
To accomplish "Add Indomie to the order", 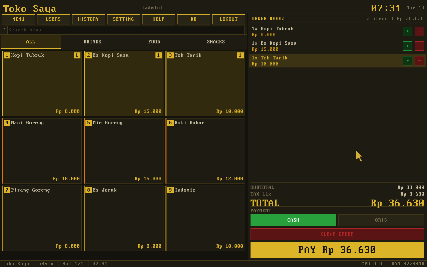I will 205,218.
